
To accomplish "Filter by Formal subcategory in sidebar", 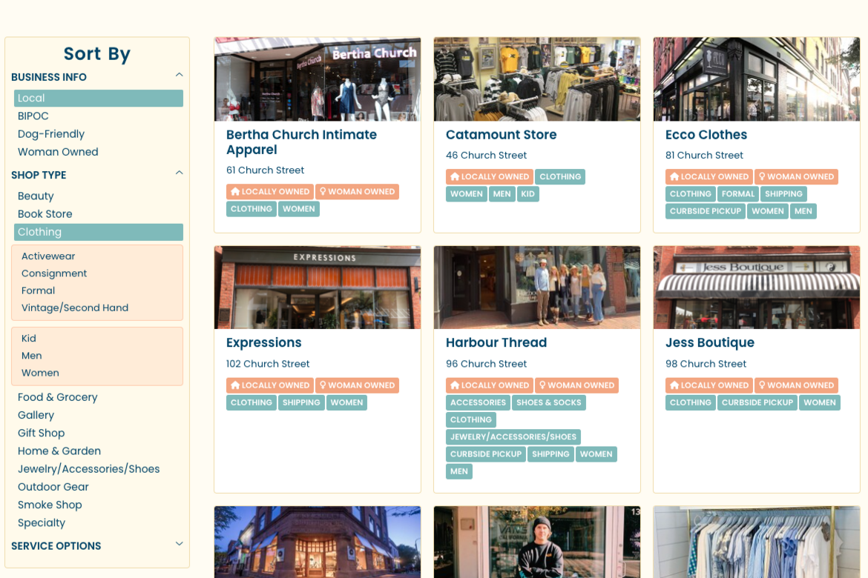I will click(x=38, y=290).
